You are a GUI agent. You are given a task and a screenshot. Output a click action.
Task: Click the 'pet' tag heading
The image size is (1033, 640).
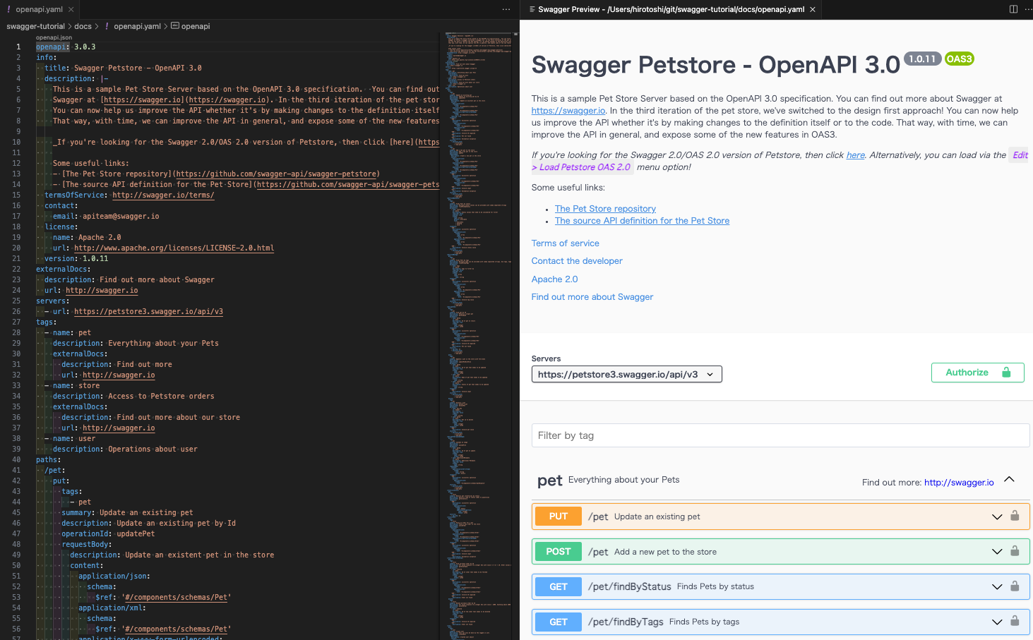click(x=549, y=481)
